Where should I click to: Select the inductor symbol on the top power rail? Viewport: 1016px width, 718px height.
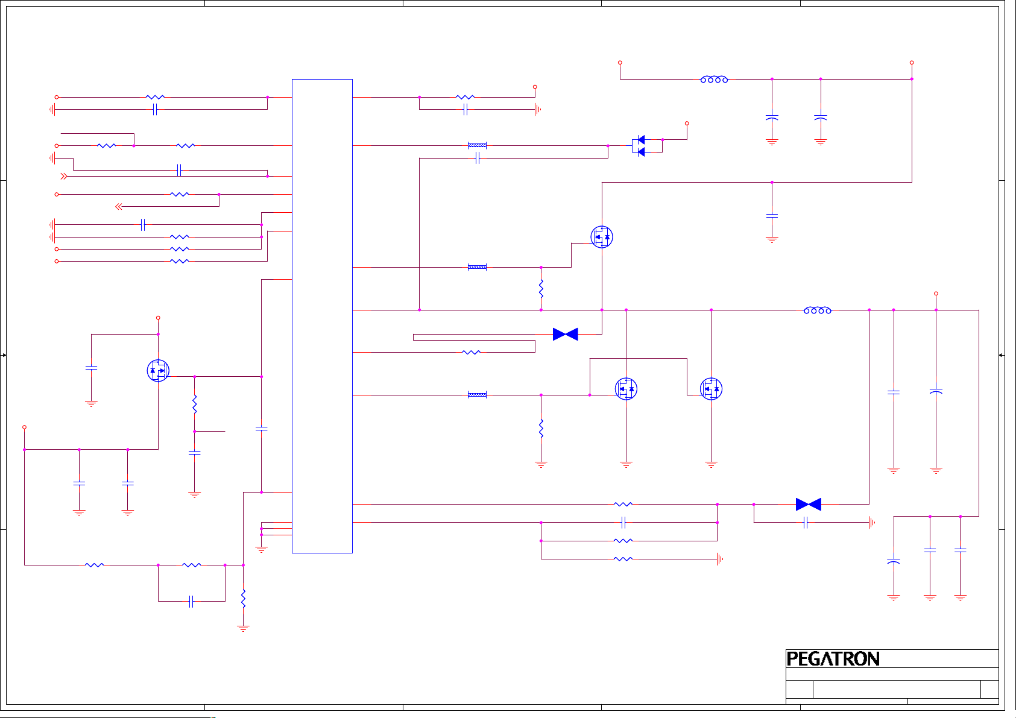click(x=714, y=79)
